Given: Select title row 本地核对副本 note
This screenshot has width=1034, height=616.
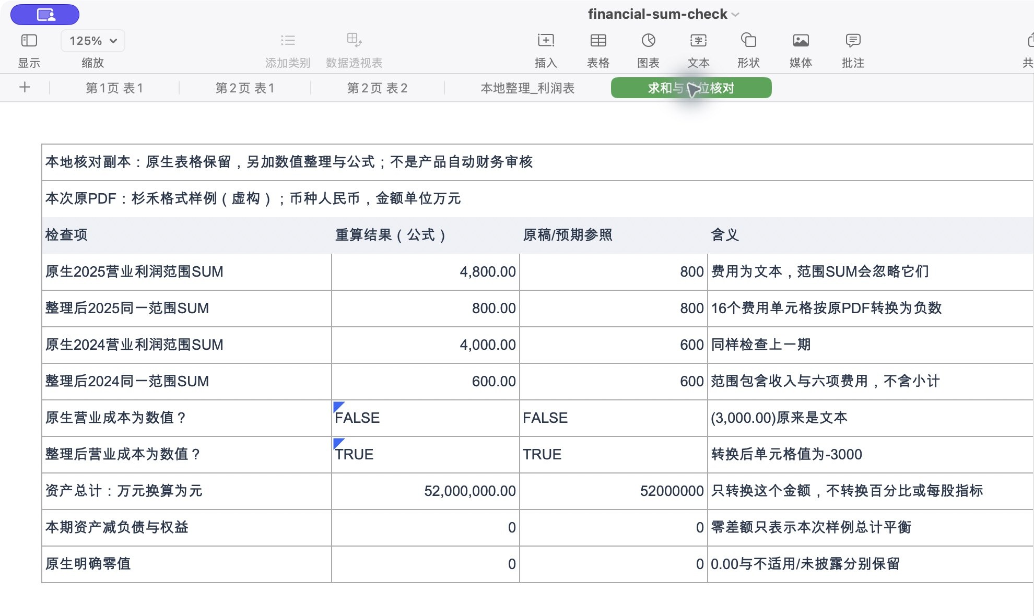Looking at the screenshot, I should click(537, 162).
